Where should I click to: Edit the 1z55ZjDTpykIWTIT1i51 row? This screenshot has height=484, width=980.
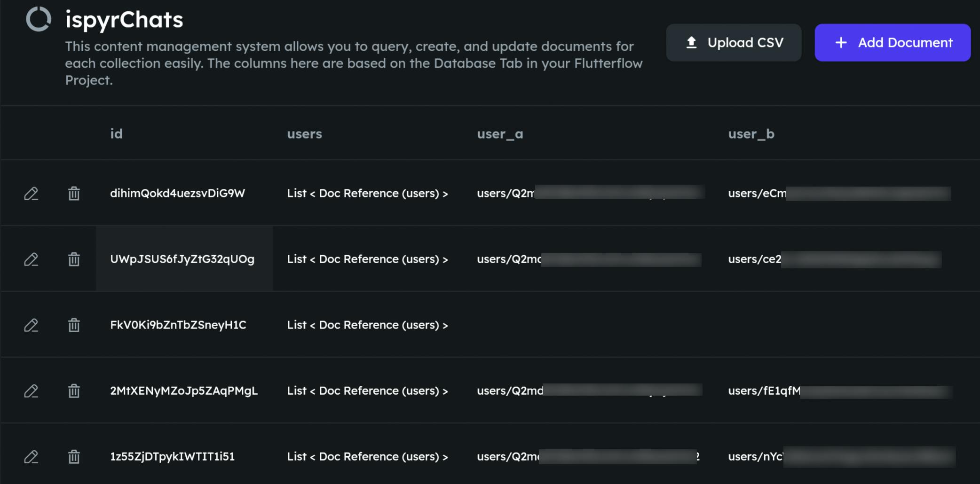(x=31, y=457)
